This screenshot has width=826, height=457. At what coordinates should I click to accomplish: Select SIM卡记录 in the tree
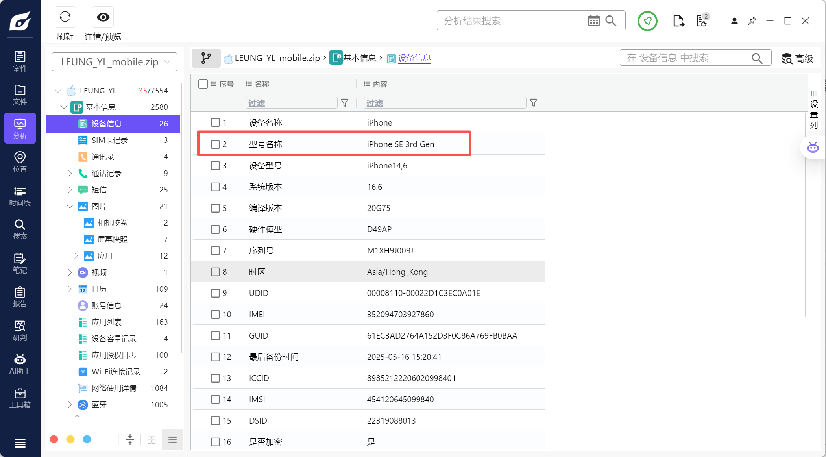tap(109, 140)
